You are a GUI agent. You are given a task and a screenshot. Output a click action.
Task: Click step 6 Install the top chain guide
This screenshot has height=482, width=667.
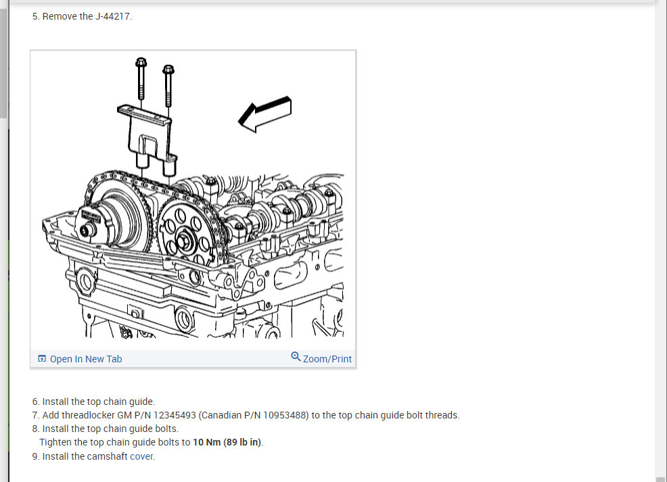point(93,402)
